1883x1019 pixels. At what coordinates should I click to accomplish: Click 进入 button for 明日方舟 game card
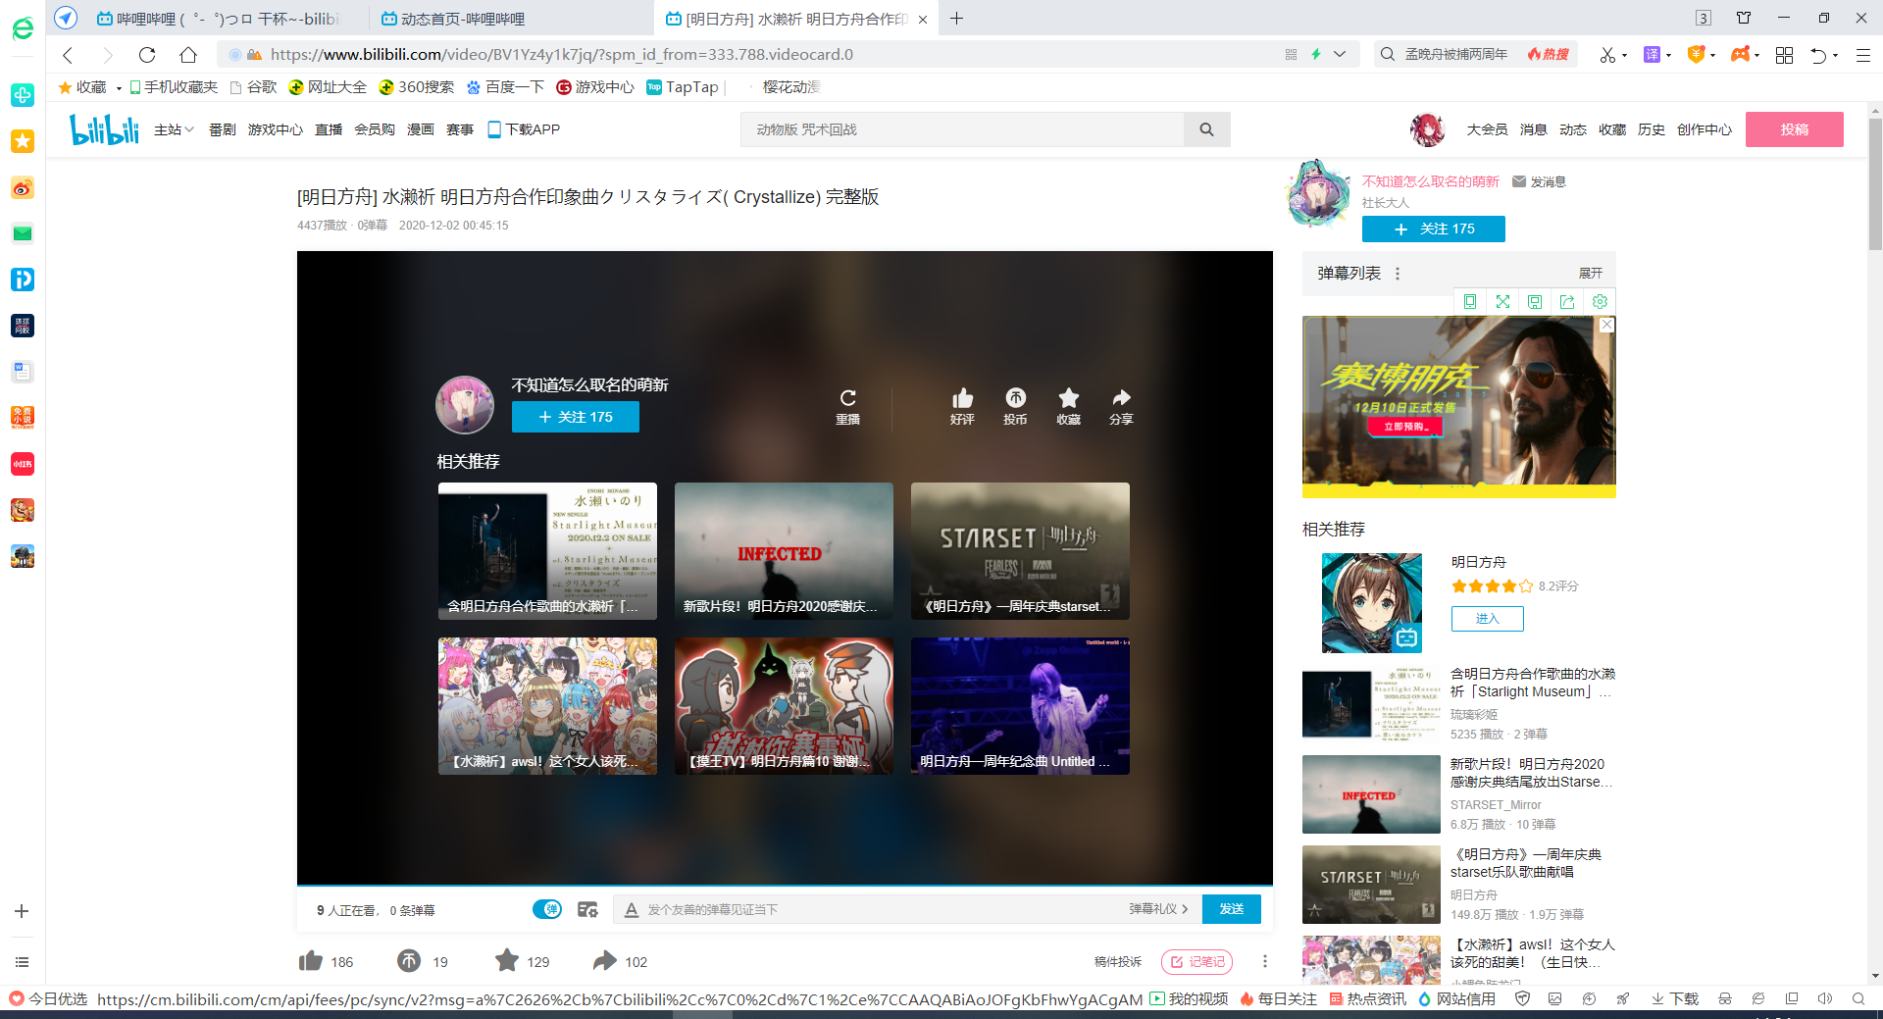pyautogui.click(x=1487, y=619)
